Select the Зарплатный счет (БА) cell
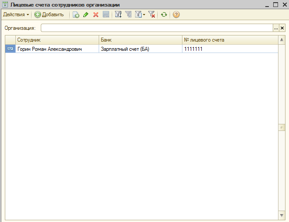Screen dimensions: 289x222 point(140,49)
